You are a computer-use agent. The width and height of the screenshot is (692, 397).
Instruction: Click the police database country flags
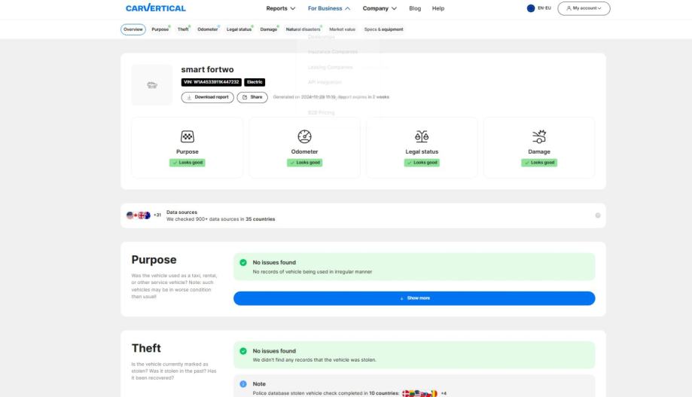tap(419, 393)
